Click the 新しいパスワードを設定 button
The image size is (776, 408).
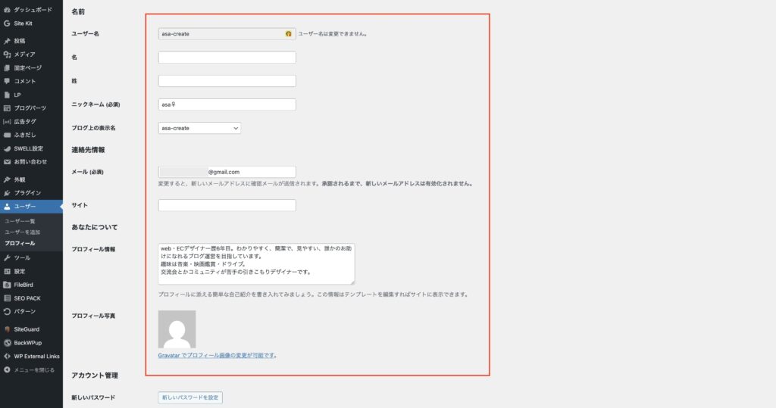pos(190,397)
